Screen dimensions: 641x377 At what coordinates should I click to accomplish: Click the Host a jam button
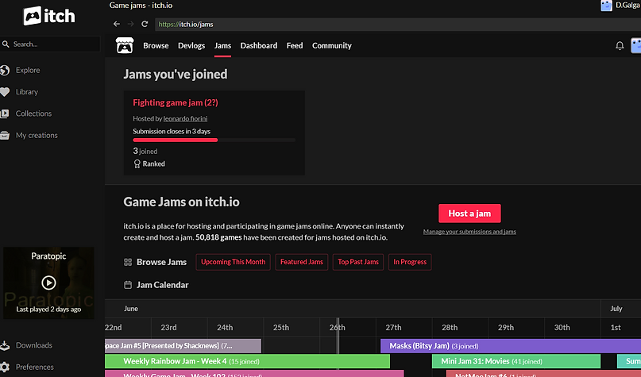coord(469,214)
